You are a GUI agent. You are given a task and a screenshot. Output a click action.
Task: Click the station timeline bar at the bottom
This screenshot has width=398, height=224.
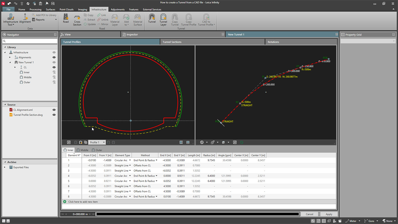click(x=197, y=214)
